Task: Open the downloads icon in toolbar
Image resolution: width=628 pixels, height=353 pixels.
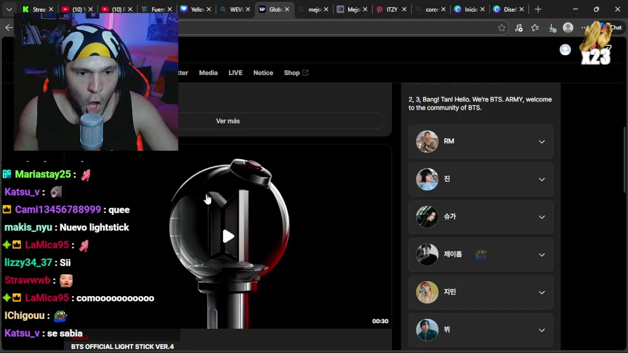Action: pos(552,28)
